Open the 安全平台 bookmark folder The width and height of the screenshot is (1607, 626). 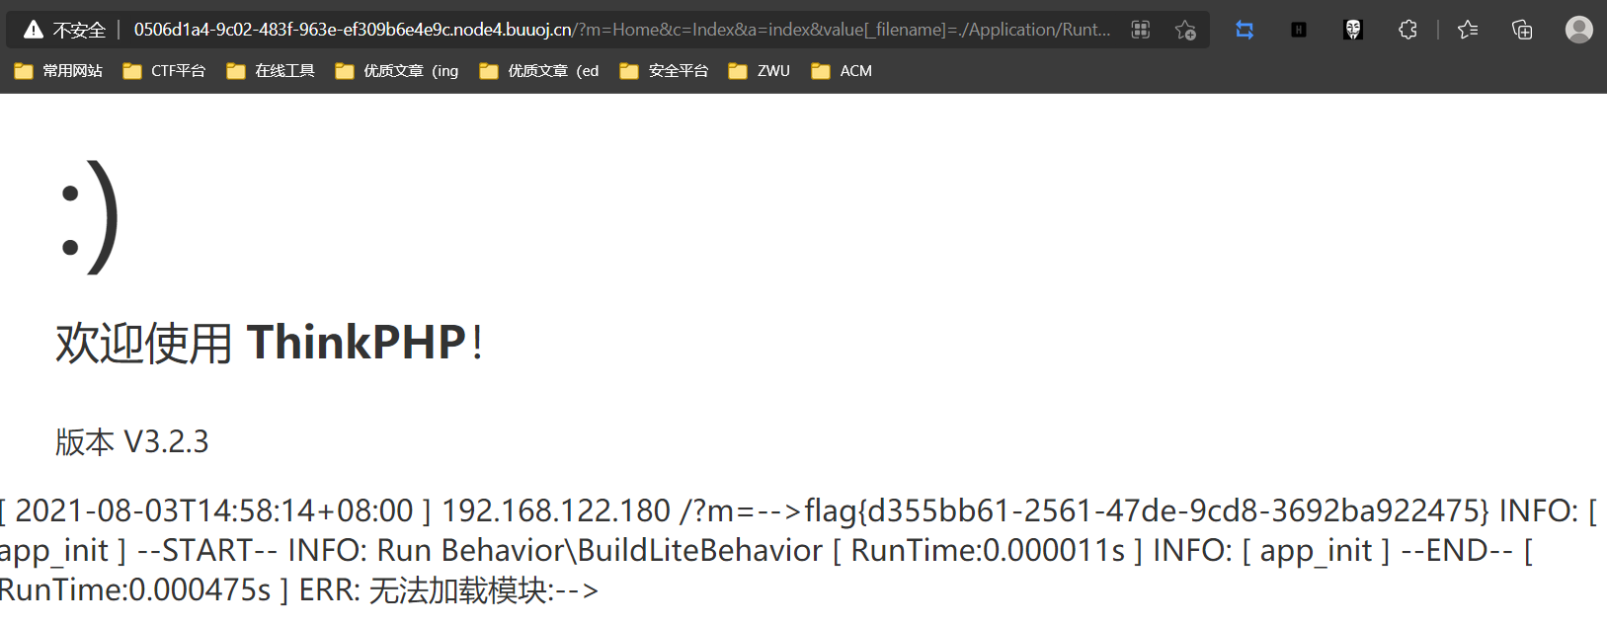coord(664,71)
